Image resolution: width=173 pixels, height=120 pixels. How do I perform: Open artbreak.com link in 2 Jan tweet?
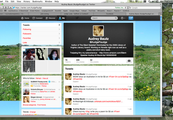point(108,102)
